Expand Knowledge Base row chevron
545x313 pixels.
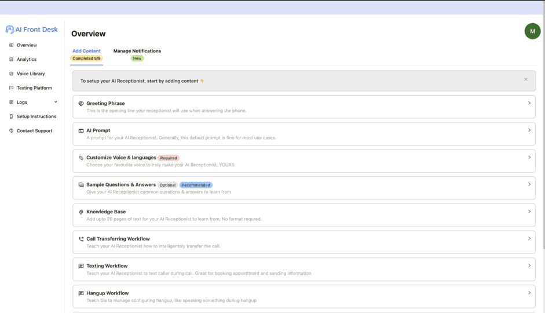[x=529, y=212]
